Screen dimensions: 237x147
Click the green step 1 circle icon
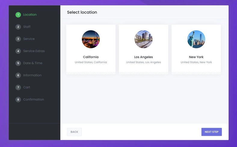pos(18,15)
